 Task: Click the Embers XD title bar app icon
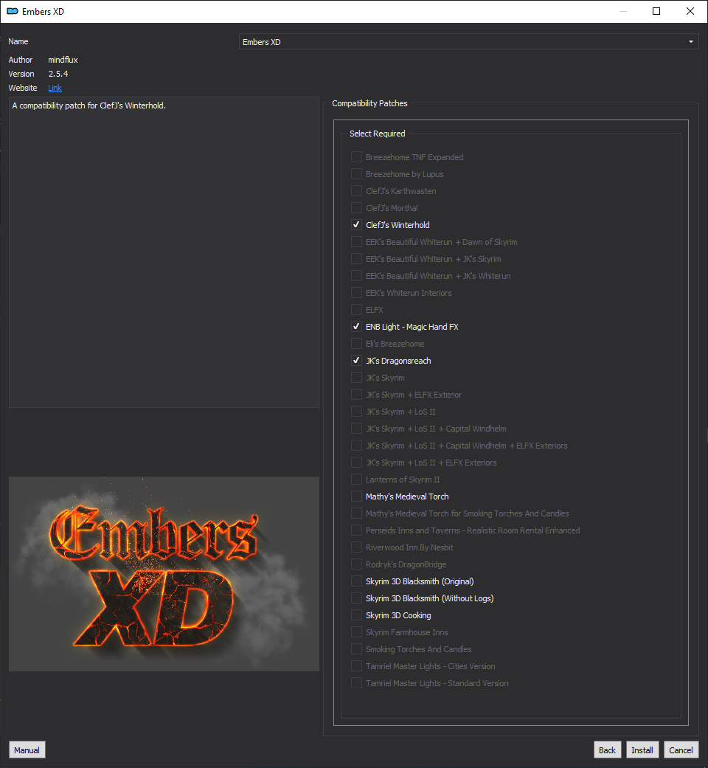13,11
